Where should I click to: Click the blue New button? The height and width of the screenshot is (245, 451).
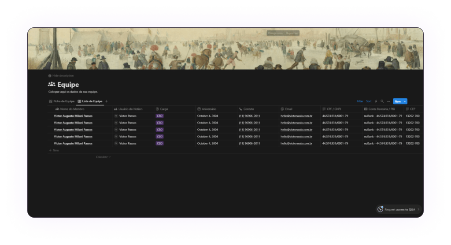point(398,101)
